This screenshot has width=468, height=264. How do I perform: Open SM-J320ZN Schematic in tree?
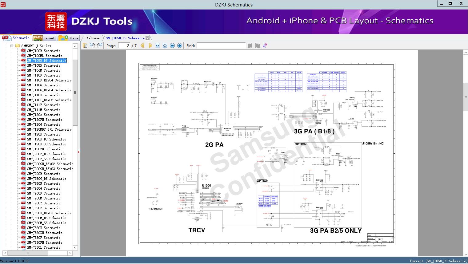(x=45, y=233)
